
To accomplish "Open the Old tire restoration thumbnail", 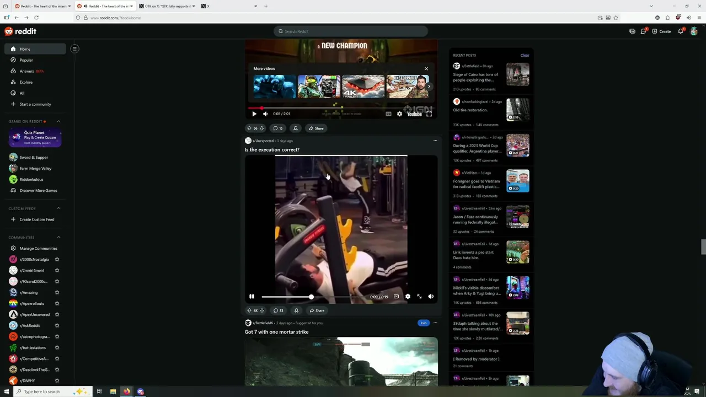I will coord(518,110).
